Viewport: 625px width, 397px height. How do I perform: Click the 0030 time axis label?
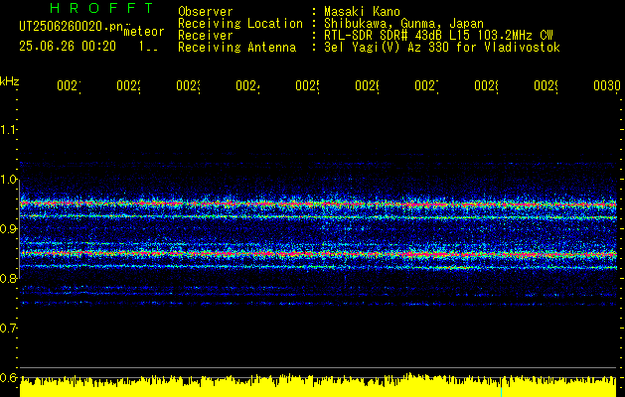pyautogui.click(x=607, y=85)
